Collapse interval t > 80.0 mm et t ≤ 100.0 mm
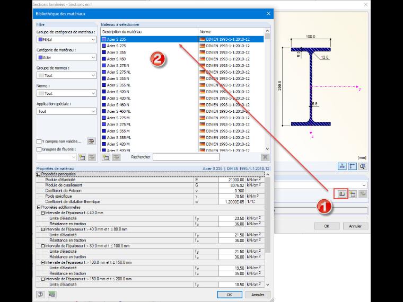The height and width of the screenshot is (302, 403). click(43, 246)
